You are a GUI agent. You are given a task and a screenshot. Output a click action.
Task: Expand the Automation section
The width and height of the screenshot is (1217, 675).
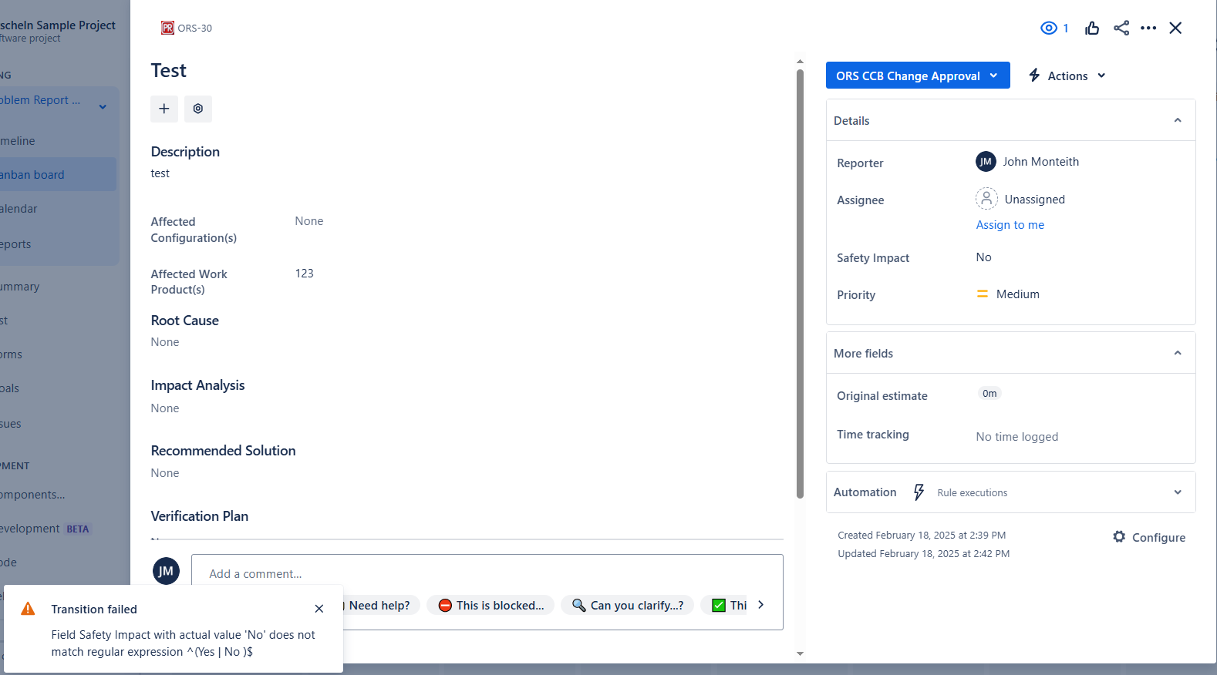coord(1178,492)
